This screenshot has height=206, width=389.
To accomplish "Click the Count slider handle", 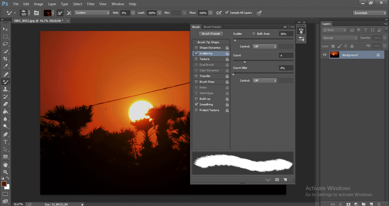I will click(244, 62).
